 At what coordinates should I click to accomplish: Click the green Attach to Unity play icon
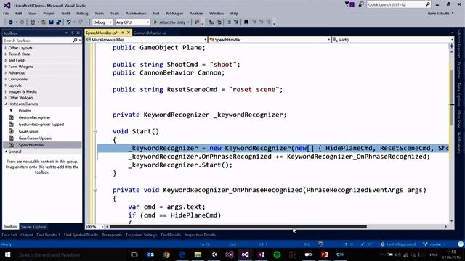click(x=155, y=22)
